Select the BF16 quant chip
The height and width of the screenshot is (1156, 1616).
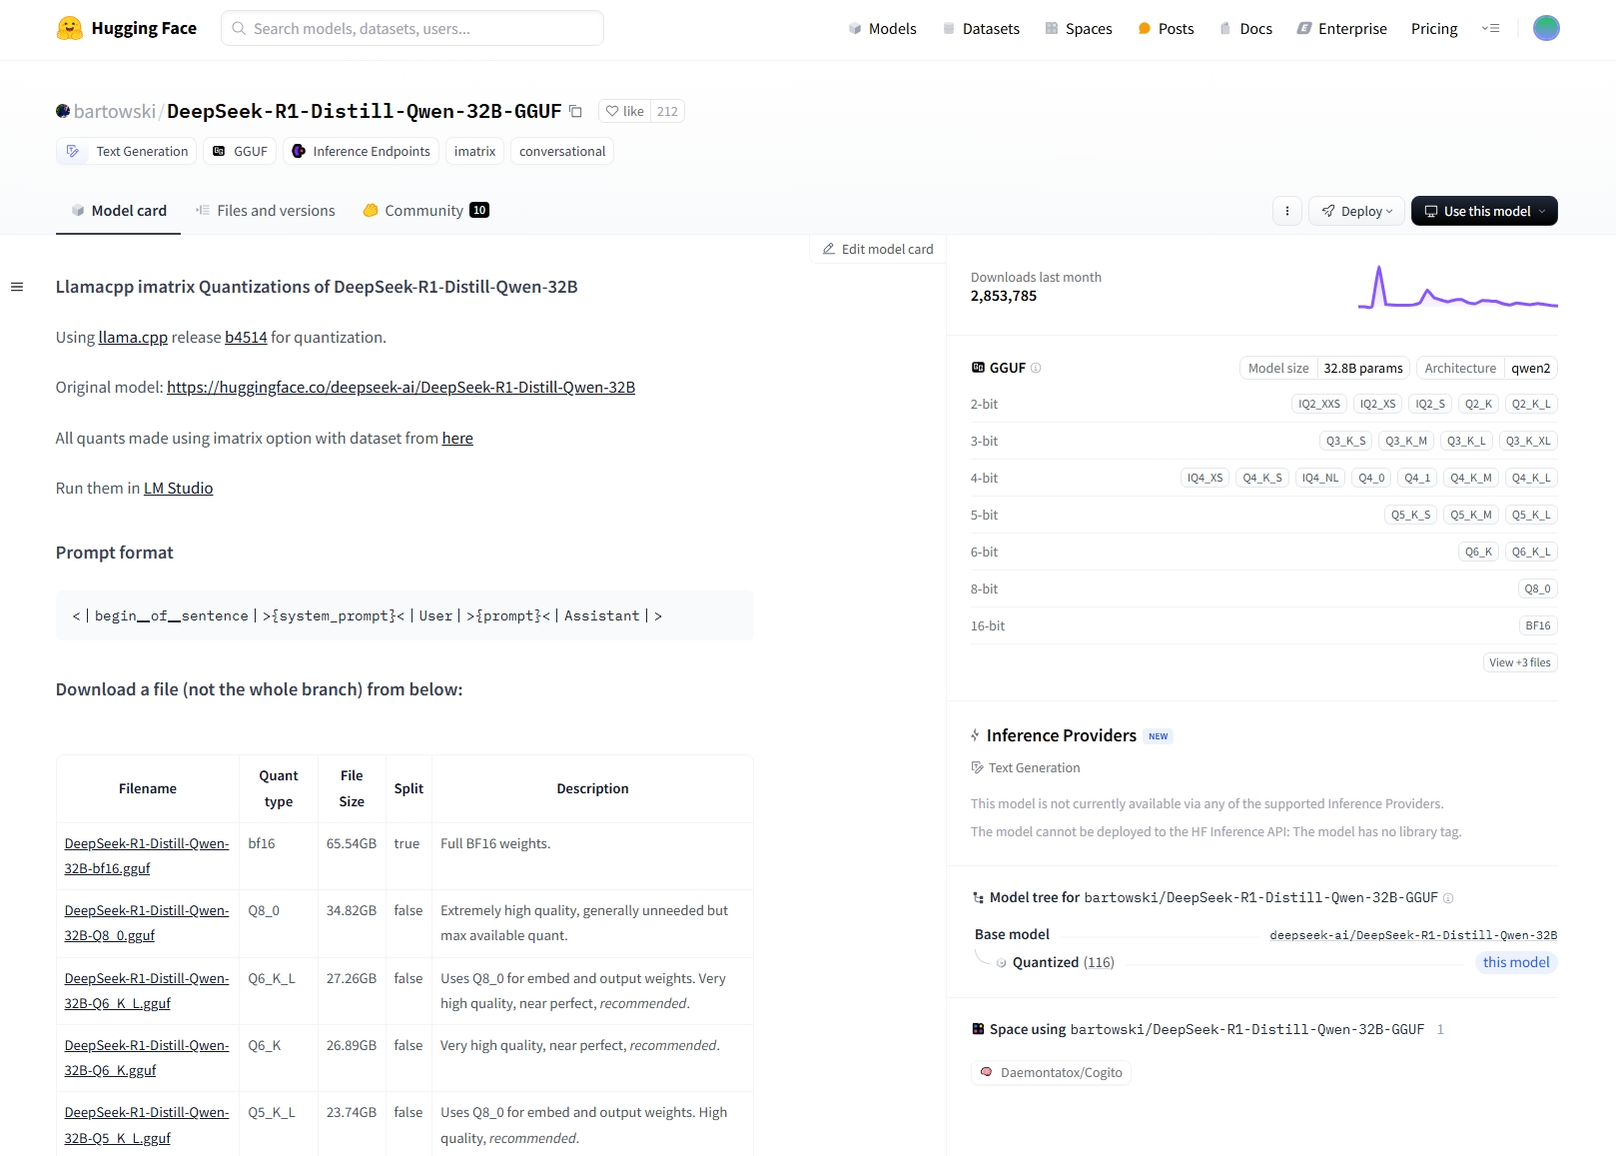click(1538, 625)
